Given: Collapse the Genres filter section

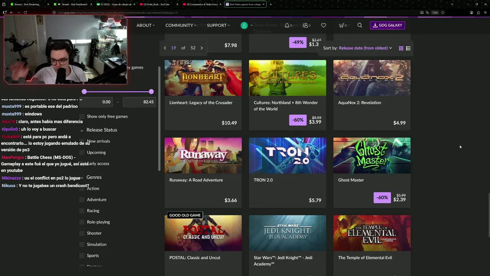Looking at the screenshot, I should click(x=82, y=178).
